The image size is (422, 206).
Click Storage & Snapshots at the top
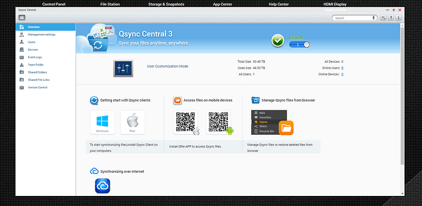(167, 4)
